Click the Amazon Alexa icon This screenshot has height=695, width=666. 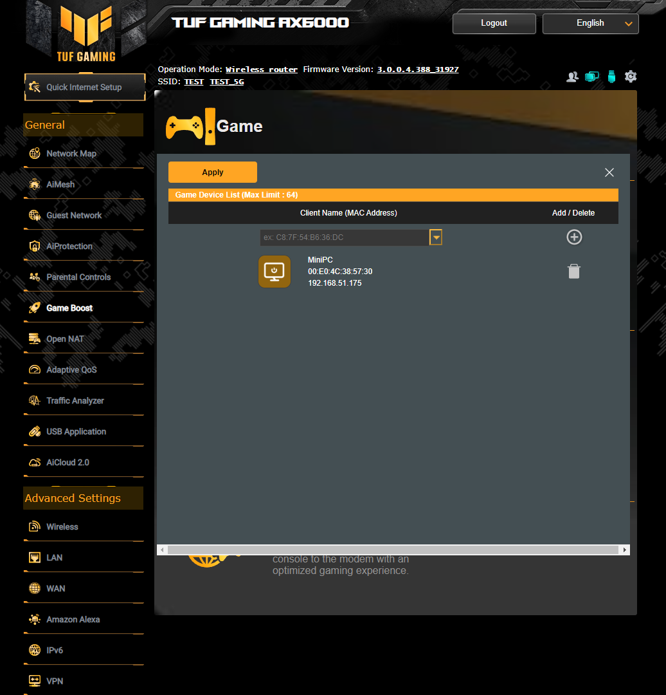click(35, 619)
